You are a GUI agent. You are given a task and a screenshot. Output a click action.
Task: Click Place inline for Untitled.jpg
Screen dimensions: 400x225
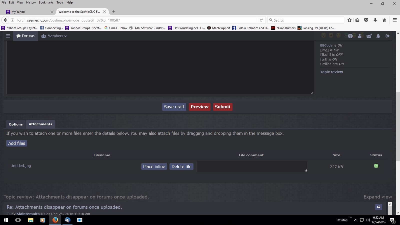tap(154, 166)
